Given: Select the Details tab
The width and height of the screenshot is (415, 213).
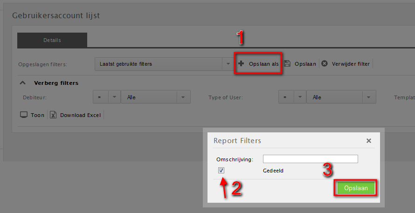Looking at the screenshot, I should click(x=52, y=40).
